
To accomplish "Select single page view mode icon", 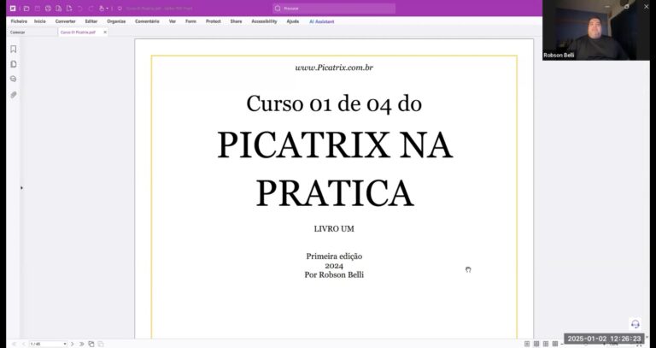I will (526, 344).
